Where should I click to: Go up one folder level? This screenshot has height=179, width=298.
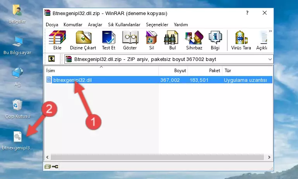pyautogui.click(x=52, y=59)
